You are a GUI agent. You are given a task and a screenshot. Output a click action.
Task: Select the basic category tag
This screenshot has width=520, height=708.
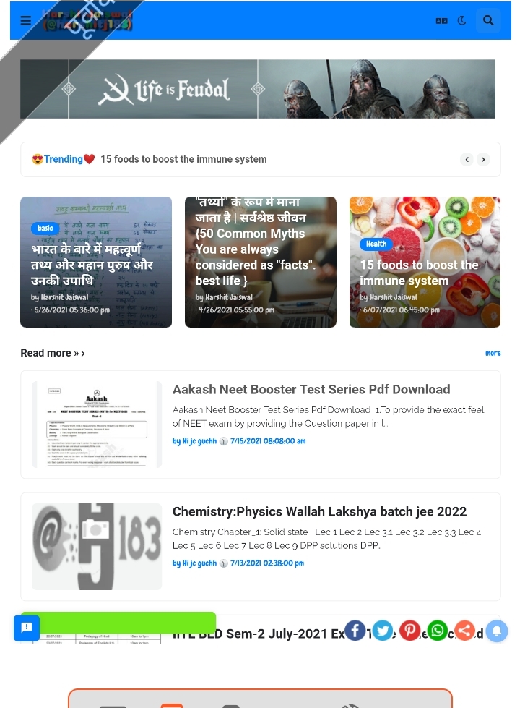point(45,228)
